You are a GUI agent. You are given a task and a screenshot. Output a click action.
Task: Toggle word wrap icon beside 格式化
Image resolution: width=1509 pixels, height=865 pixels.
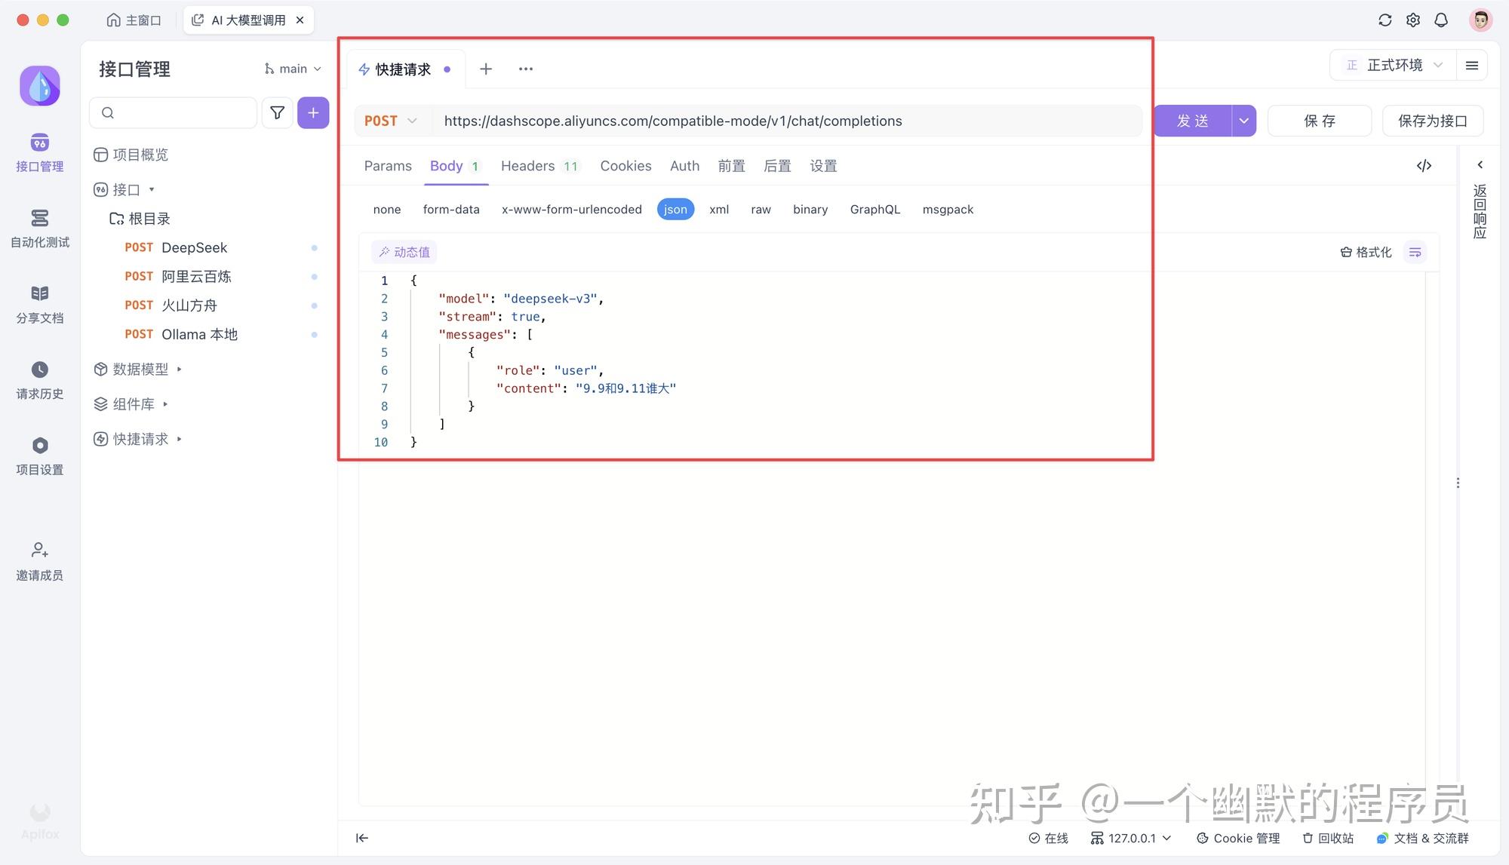point(1415,252)
